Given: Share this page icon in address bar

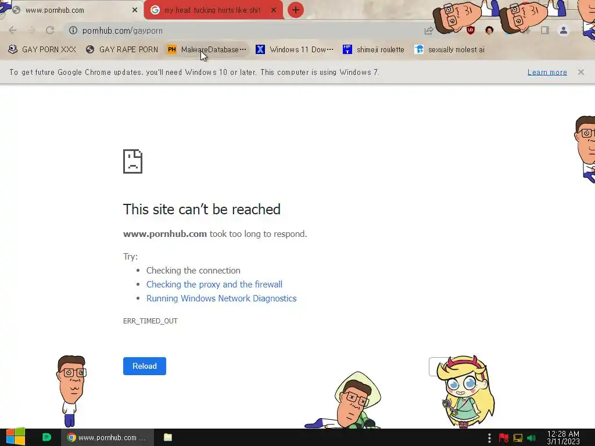Looking at the screenshot, I should click(x=429, y=30).
